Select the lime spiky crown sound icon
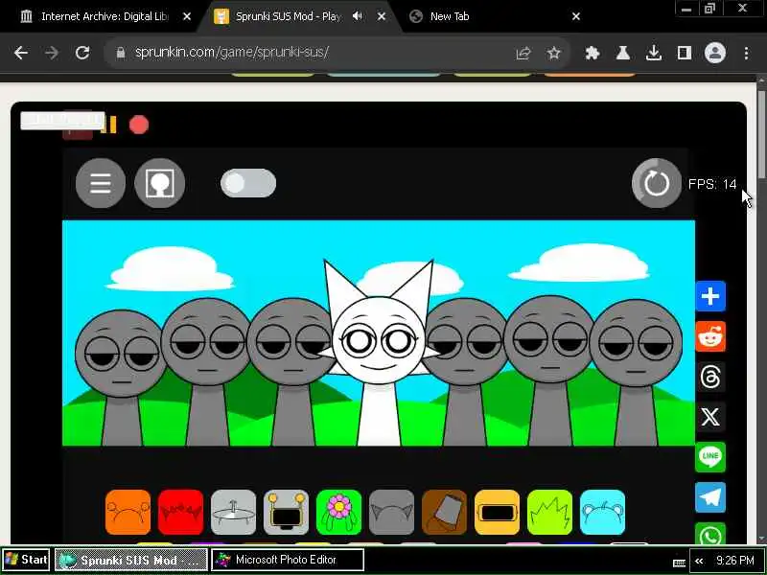Screen dimensions: 767x575 pos(549,512)
